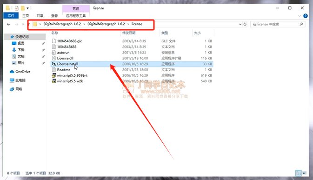Open the 文件 menu tab
Screen dimensions: 313x180
pos(11,15)
